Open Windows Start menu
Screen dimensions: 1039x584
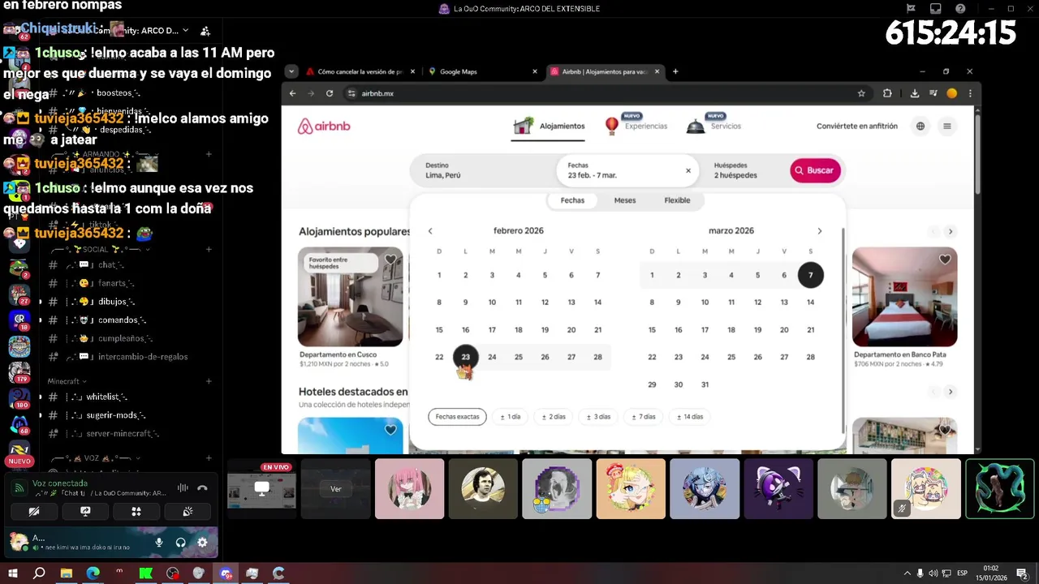12,573
